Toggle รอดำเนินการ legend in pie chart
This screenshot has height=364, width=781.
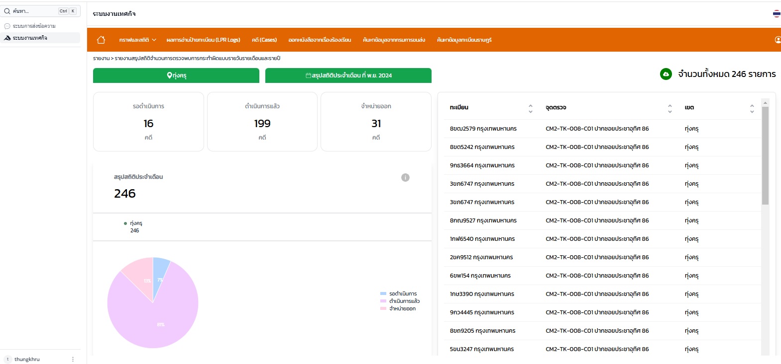coord(399,293)
